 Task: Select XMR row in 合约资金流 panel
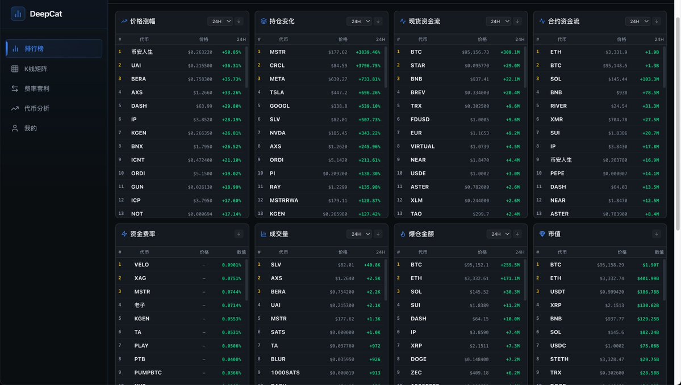click(598, 119)
